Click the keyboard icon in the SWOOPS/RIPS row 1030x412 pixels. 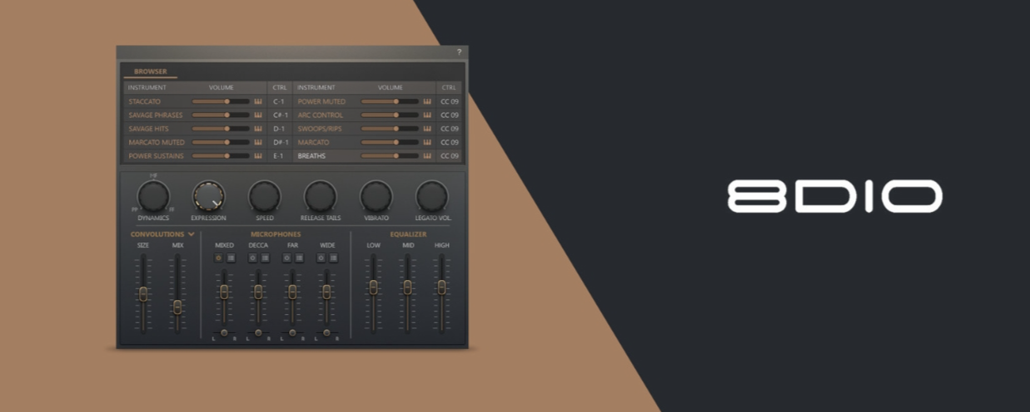(x=427, y=129)
